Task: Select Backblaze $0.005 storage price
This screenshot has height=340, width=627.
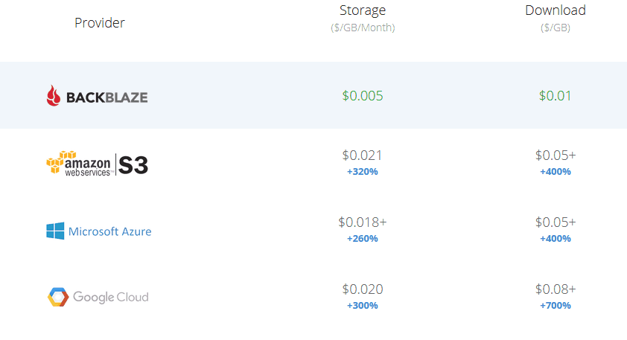Action: tap(363, 96)
